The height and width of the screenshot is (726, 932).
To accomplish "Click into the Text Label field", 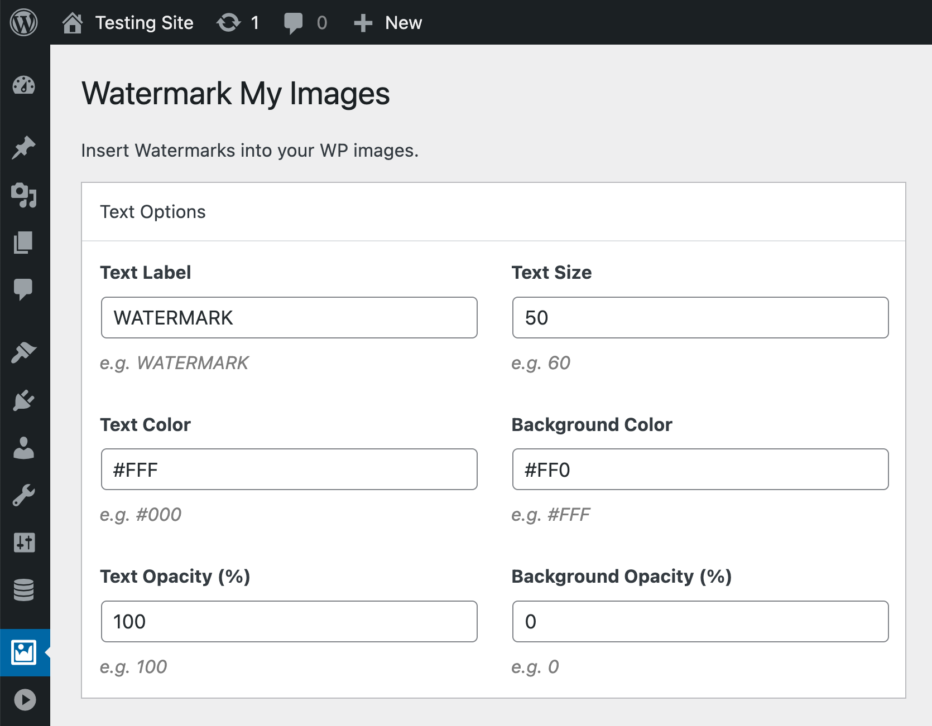I will pos(289,318).
